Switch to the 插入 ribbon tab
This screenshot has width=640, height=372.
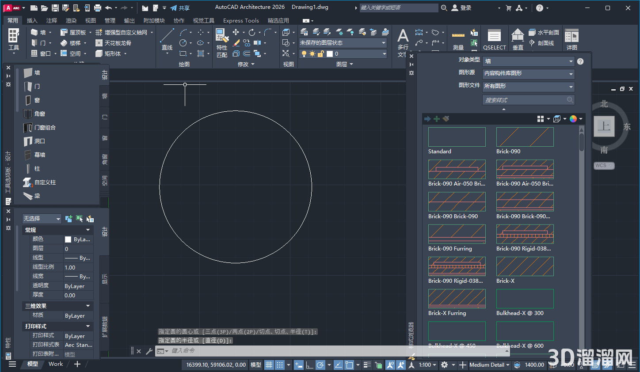click(32, 21)
